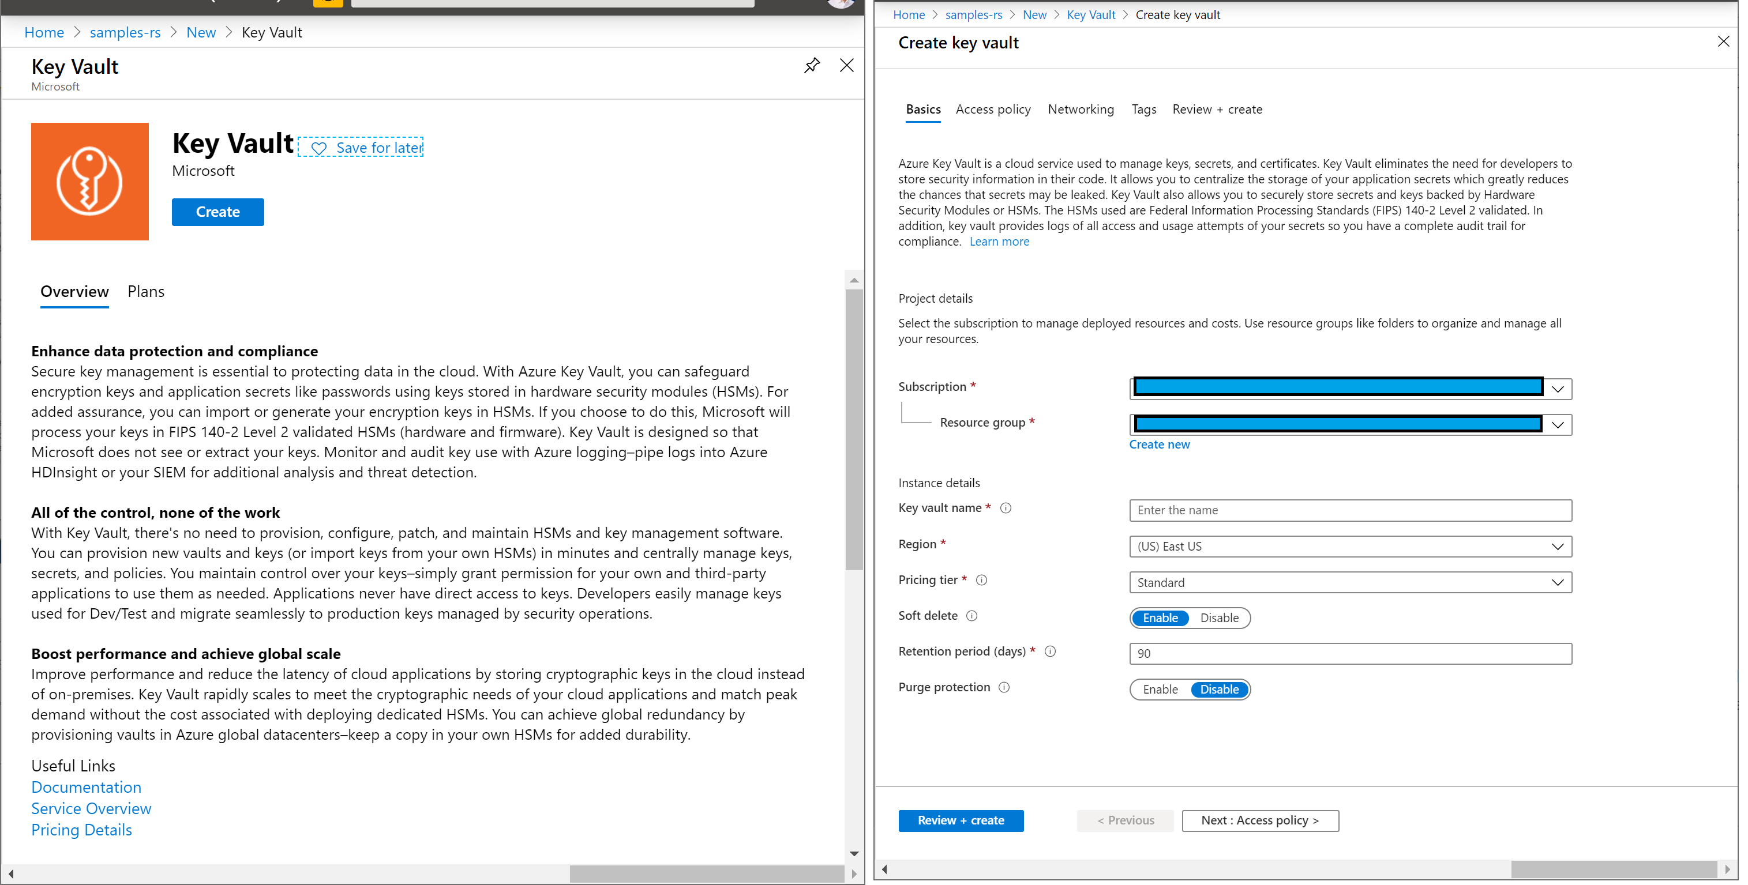This screenshot has height=885, width=1748.
Task: Click the pin/favorite icon for Key Vault
Action: pos(812,66)
